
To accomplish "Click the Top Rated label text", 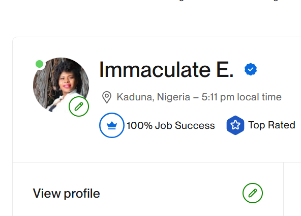I will tap(272, 125).
